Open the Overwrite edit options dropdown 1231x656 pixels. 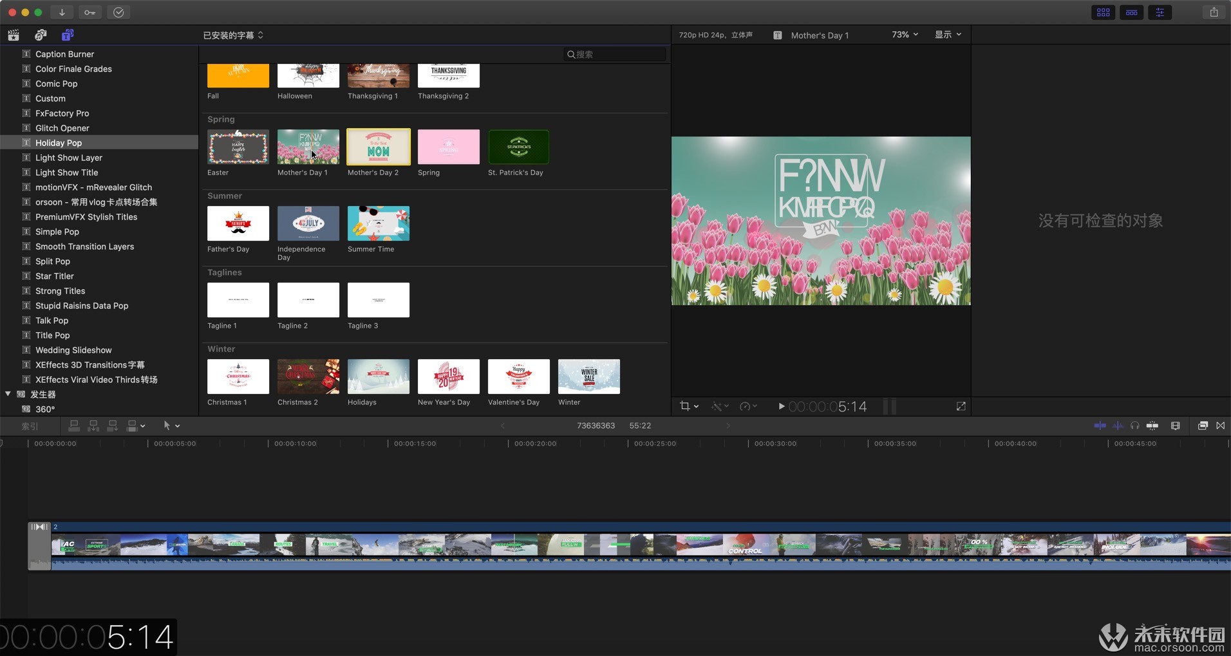coord(136,426)
